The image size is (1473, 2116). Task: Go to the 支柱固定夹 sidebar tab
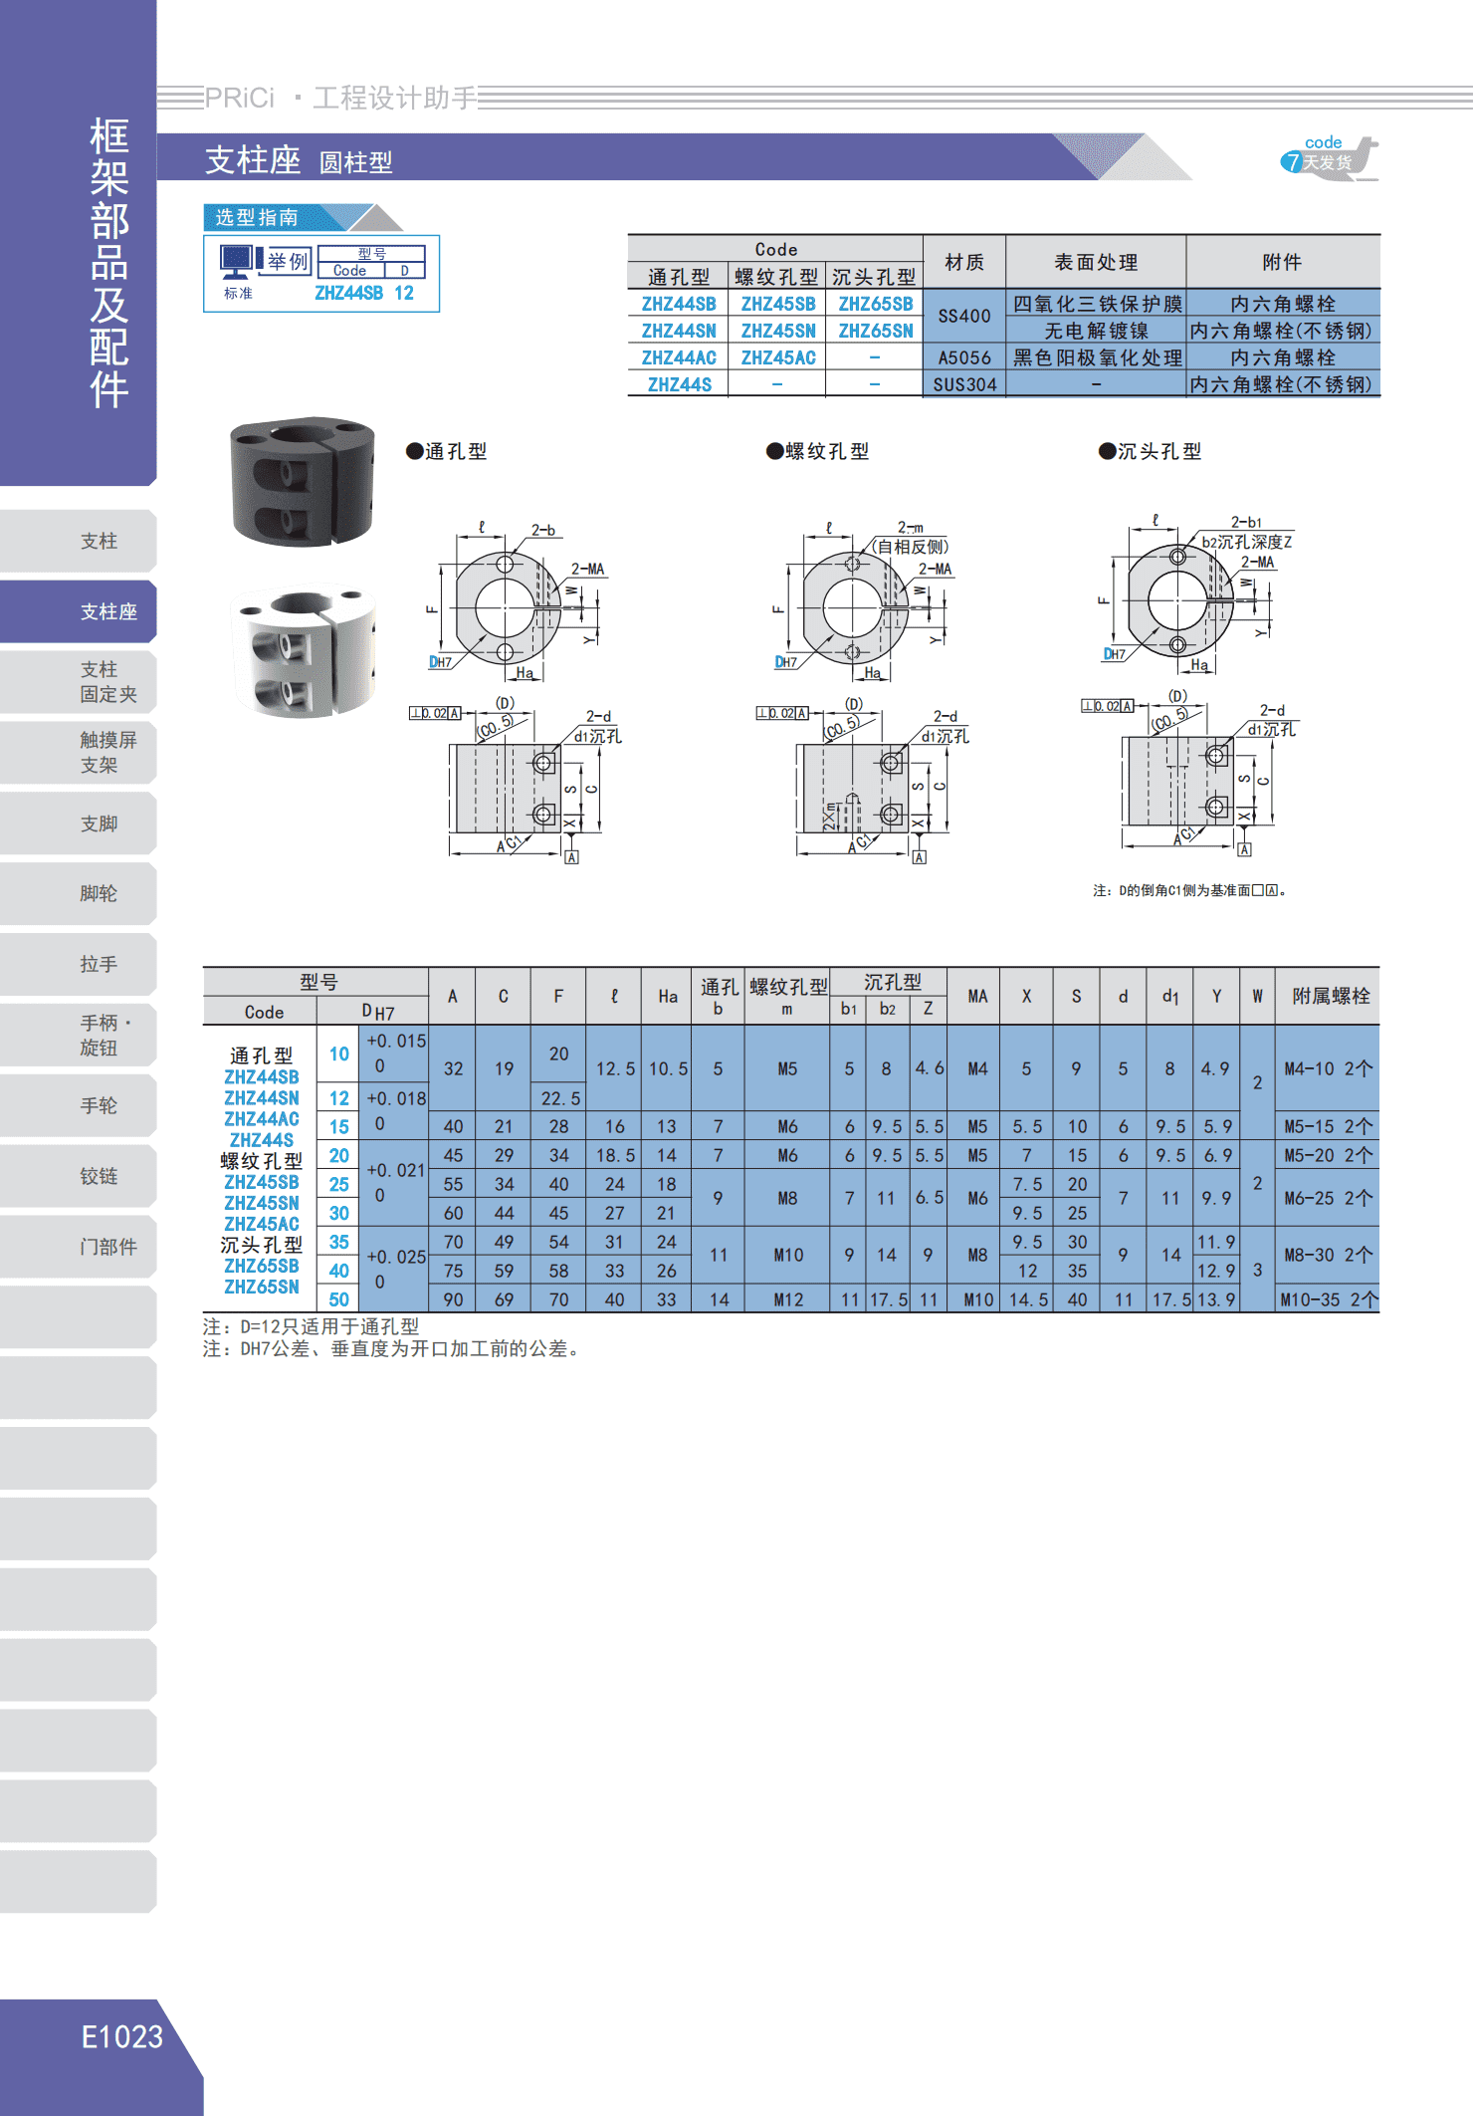coord(78,682)
